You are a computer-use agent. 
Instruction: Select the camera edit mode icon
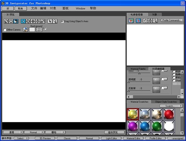pyautogui.click(x=6, y=21)
